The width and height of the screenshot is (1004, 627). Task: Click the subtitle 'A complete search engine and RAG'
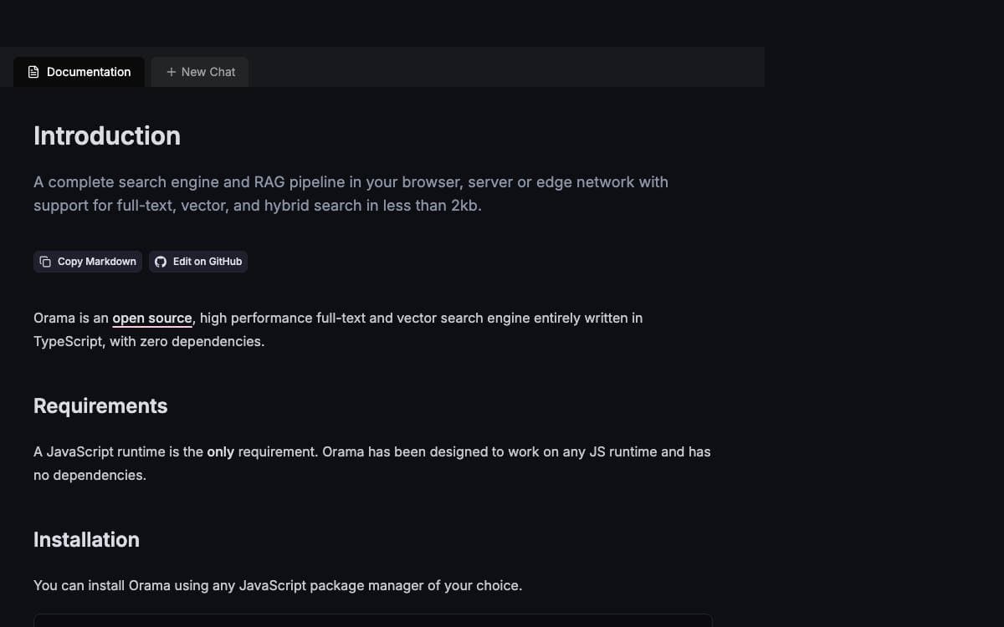point(351,194)
